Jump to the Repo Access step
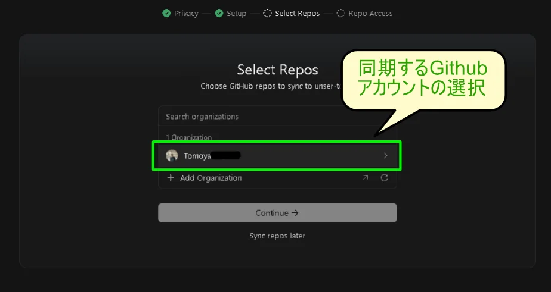This screenshot has height=292, width=551. tap(364, 14)
